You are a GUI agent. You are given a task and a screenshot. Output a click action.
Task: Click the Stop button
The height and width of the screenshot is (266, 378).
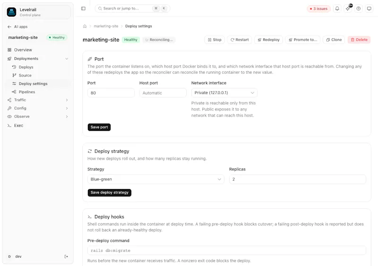coord(215,40)
